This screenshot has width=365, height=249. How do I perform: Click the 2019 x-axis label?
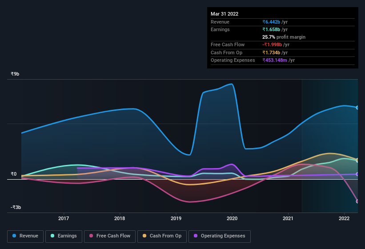[x=176, y=218]
